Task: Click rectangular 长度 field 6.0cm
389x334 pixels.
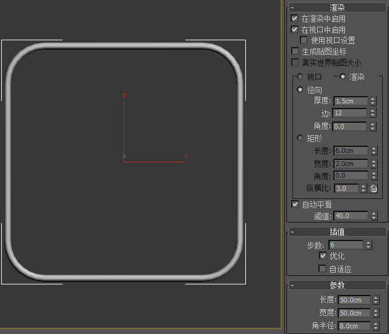Action: click(351, 151)
